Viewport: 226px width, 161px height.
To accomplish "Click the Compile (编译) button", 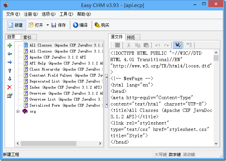I will click(80, 25).
